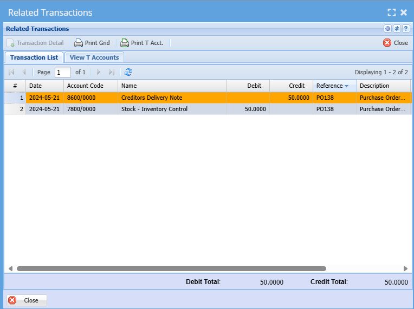
Task: Click the Debit column header
Action: click(248, 86)
